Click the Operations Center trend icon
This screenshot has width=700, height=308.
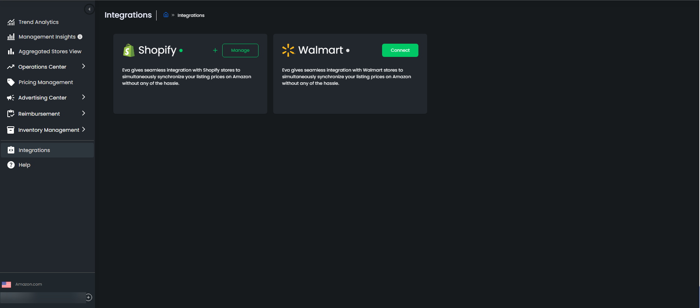[11, 67]
